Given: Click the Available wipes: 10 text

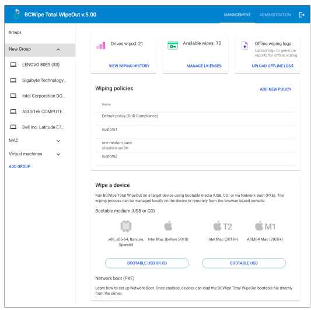Looking at the screenshot, I should (x=202, y=43).
